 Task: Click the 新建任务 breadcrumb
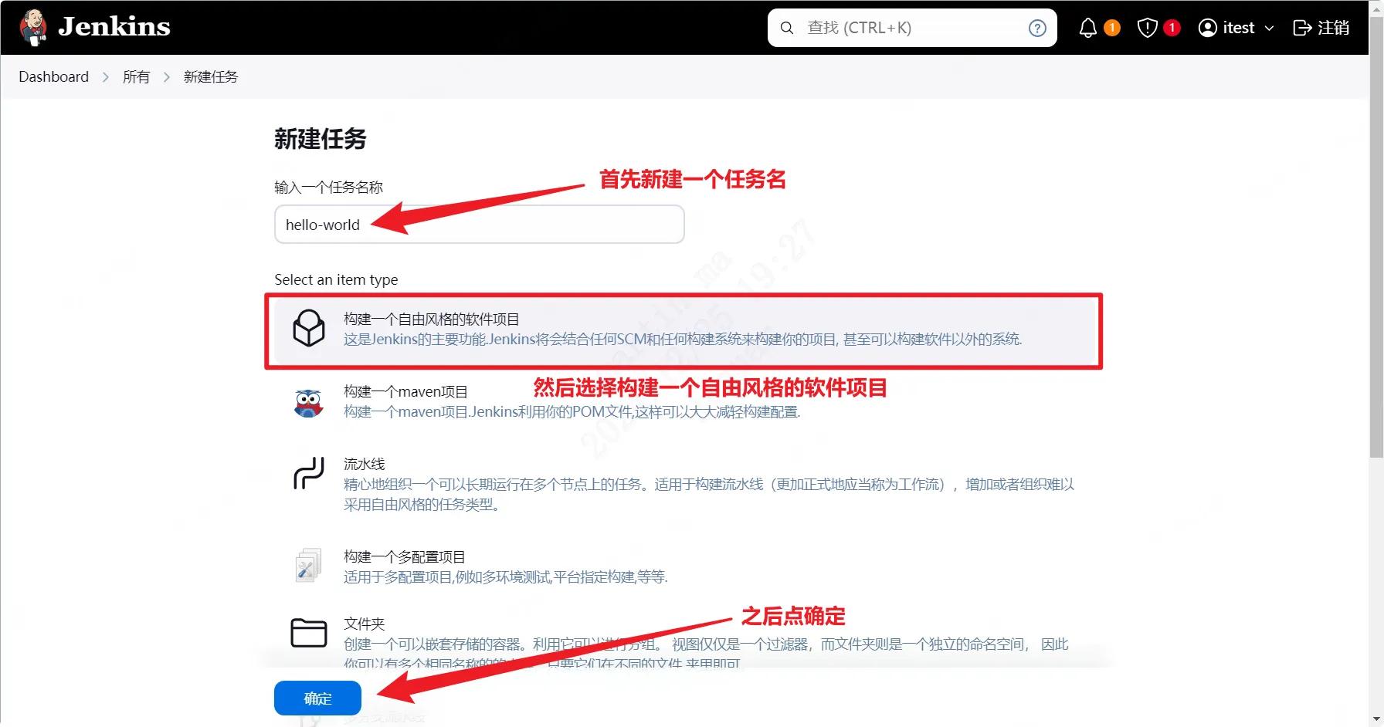tap(211, 76)
